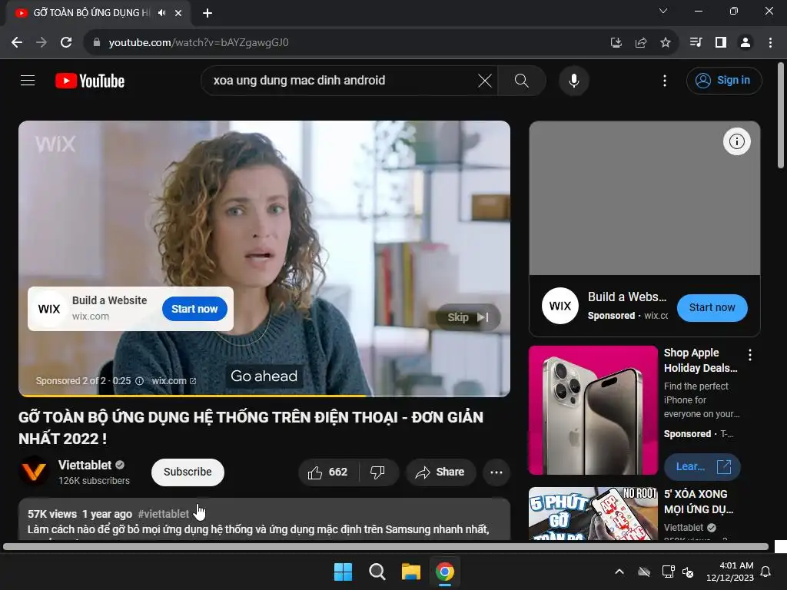Click the search query input field
The width and height of the screenshot is (787, 590).
point(341,80)
